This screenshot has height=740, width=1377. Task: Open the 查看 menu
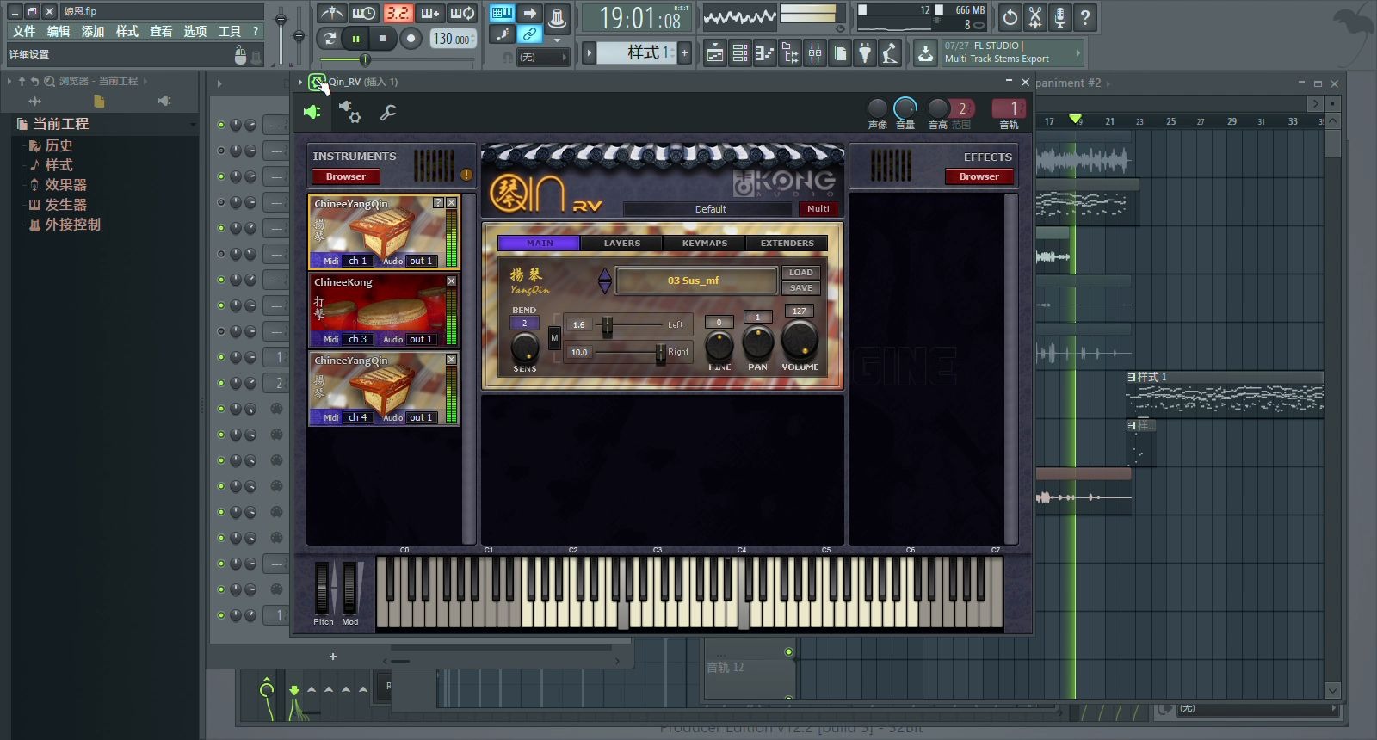click(x=161, y=31)
